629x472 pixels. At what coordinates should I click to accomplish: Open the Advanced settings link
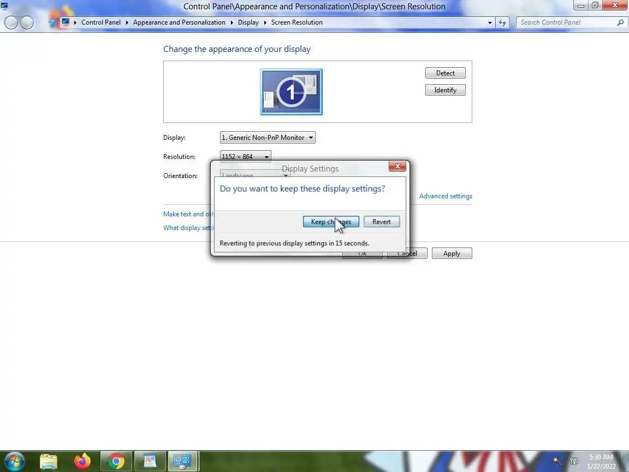(446, 196)
